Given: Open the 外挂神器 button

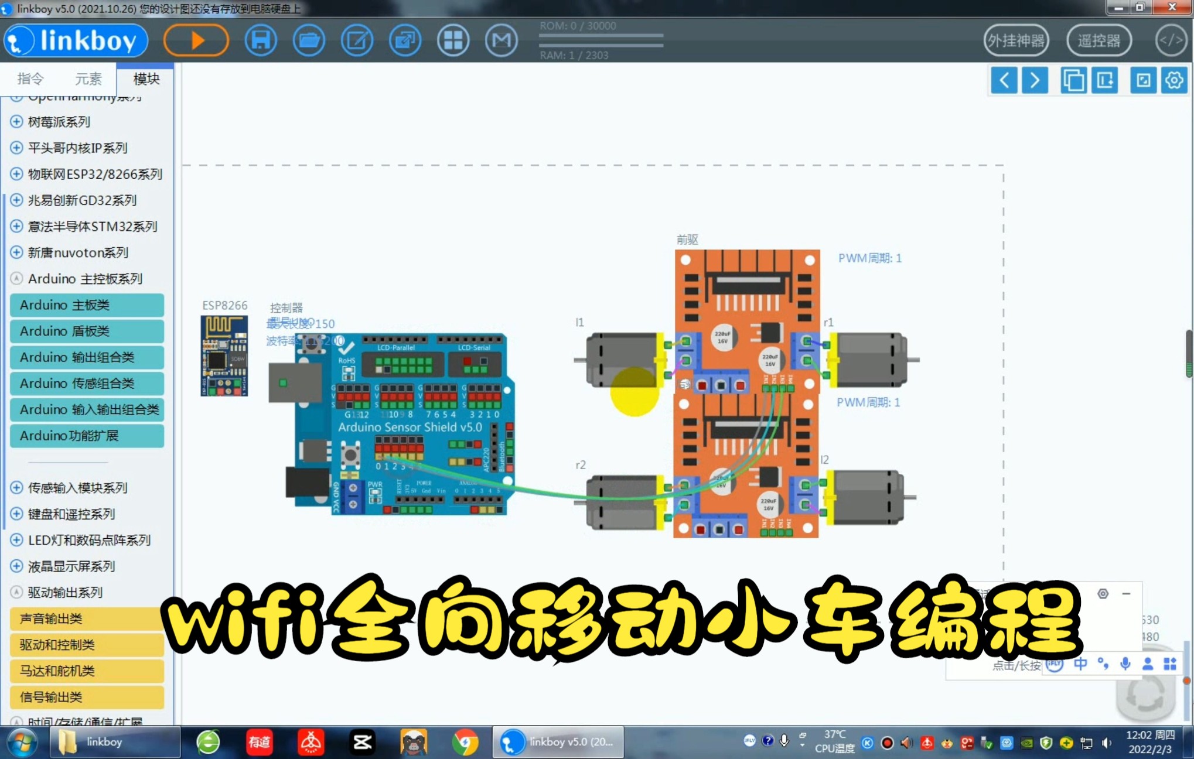Looking at the screenshot, I should pos(1016,40).
